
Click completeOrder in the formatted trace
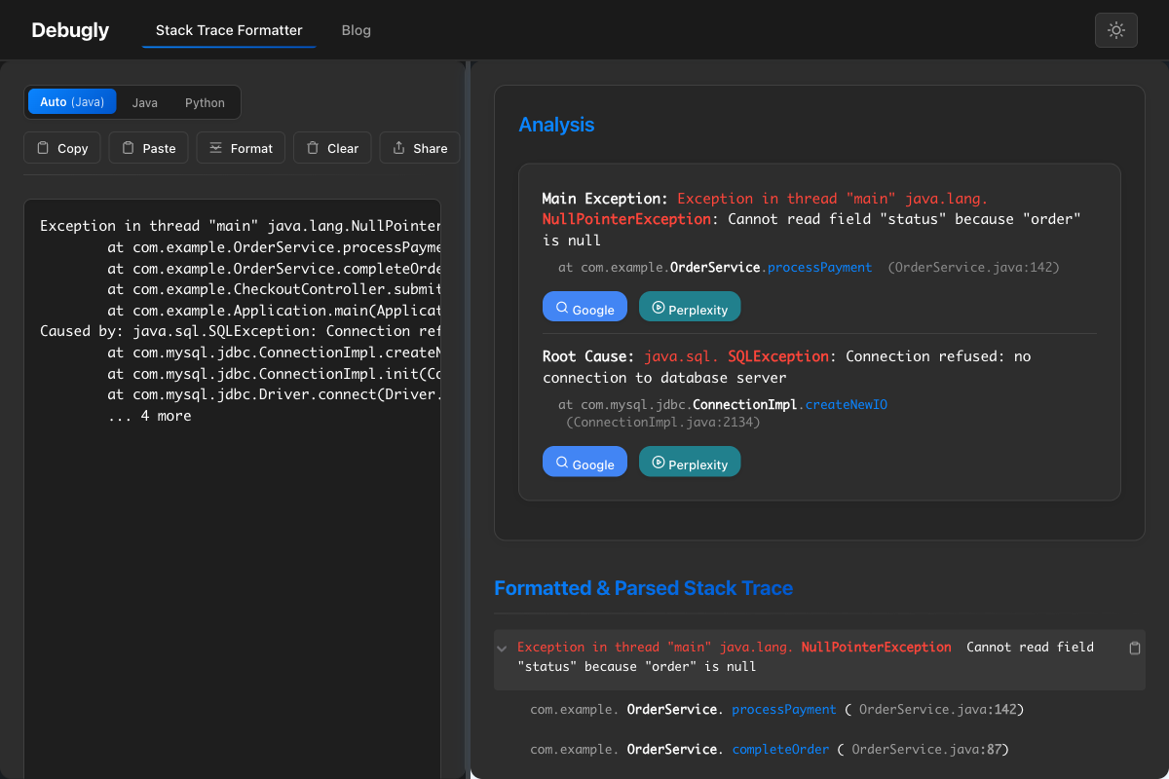pos(780,749)
